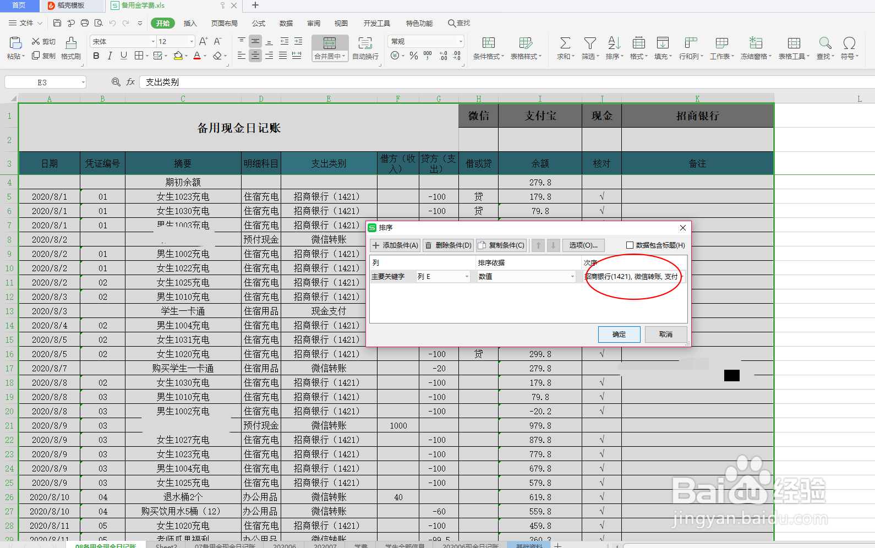This screenshot has height=548, width=875.
Task: Click the Save icon in quick access bar
Action: tap(57, 23)
